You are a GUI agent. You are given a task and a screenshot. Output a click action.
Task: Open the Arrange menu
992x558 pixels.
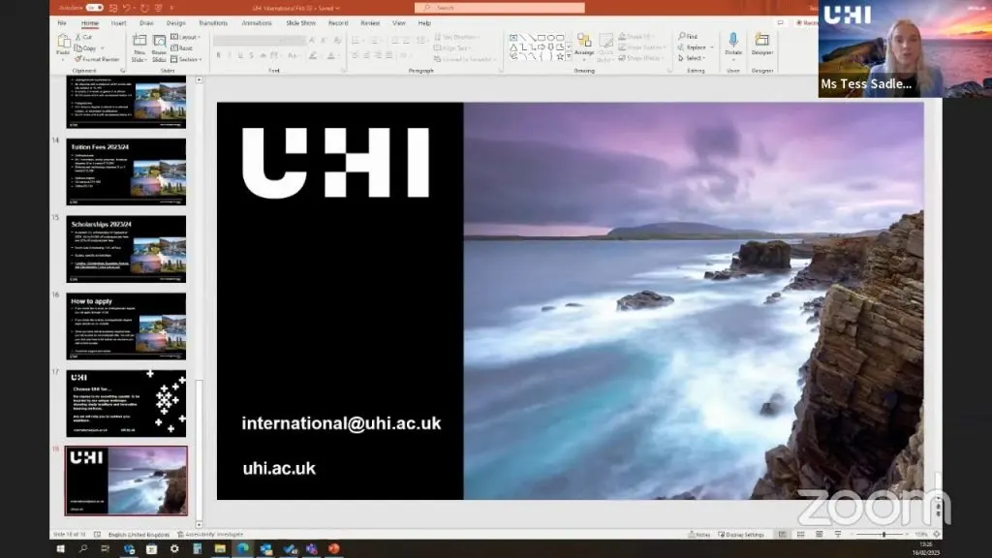pyautogui.click(x=584, y=46)
